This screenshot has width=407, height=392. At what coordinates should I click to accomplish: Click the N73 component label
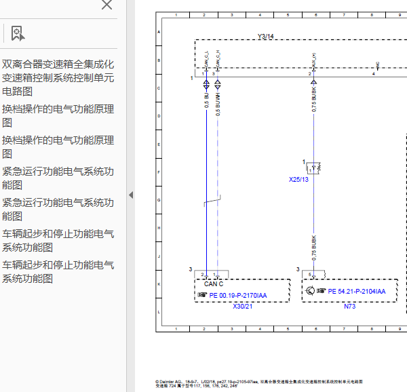[349, 307]
